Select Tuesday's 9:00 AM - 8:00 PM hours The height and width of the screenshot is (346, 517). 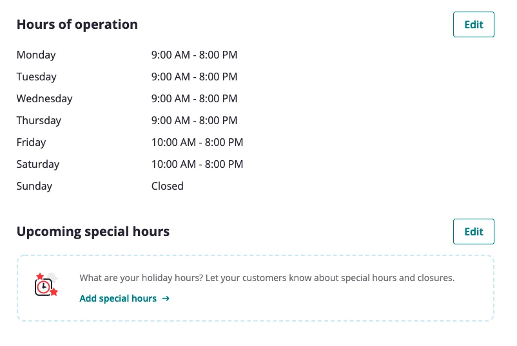tap(194, 77)
